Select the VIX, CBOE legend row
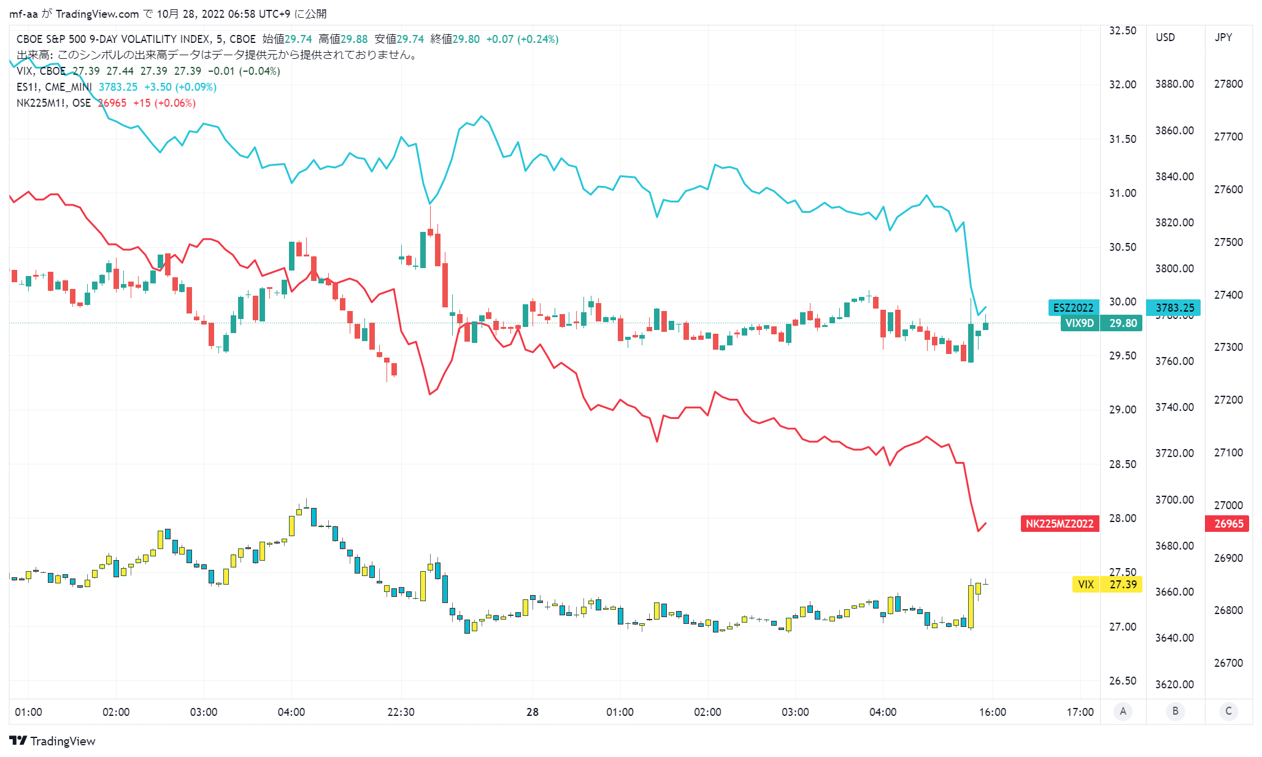 [x=148, y=71]
